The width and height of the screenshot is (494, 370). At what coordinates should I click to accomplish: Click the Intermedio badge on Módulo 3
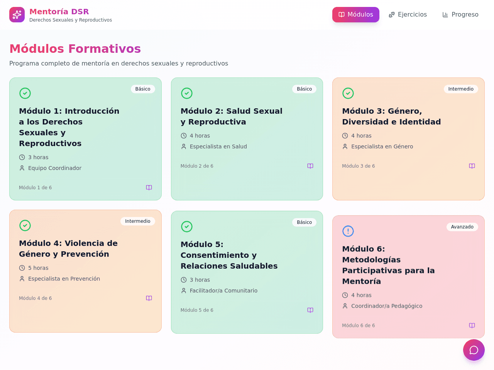pyautogui.click(x=461, y=89)
